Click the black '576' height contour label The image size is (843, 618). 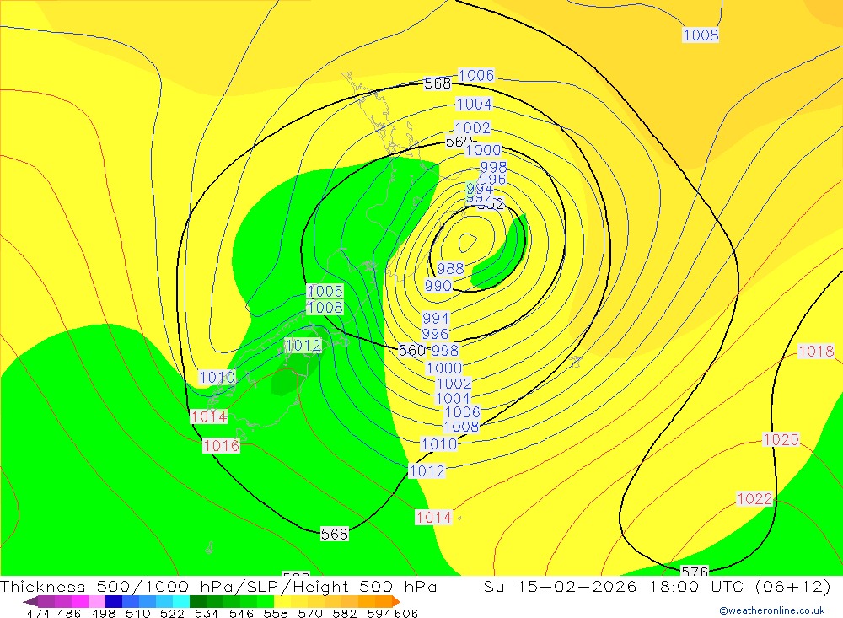click(695, 571)
